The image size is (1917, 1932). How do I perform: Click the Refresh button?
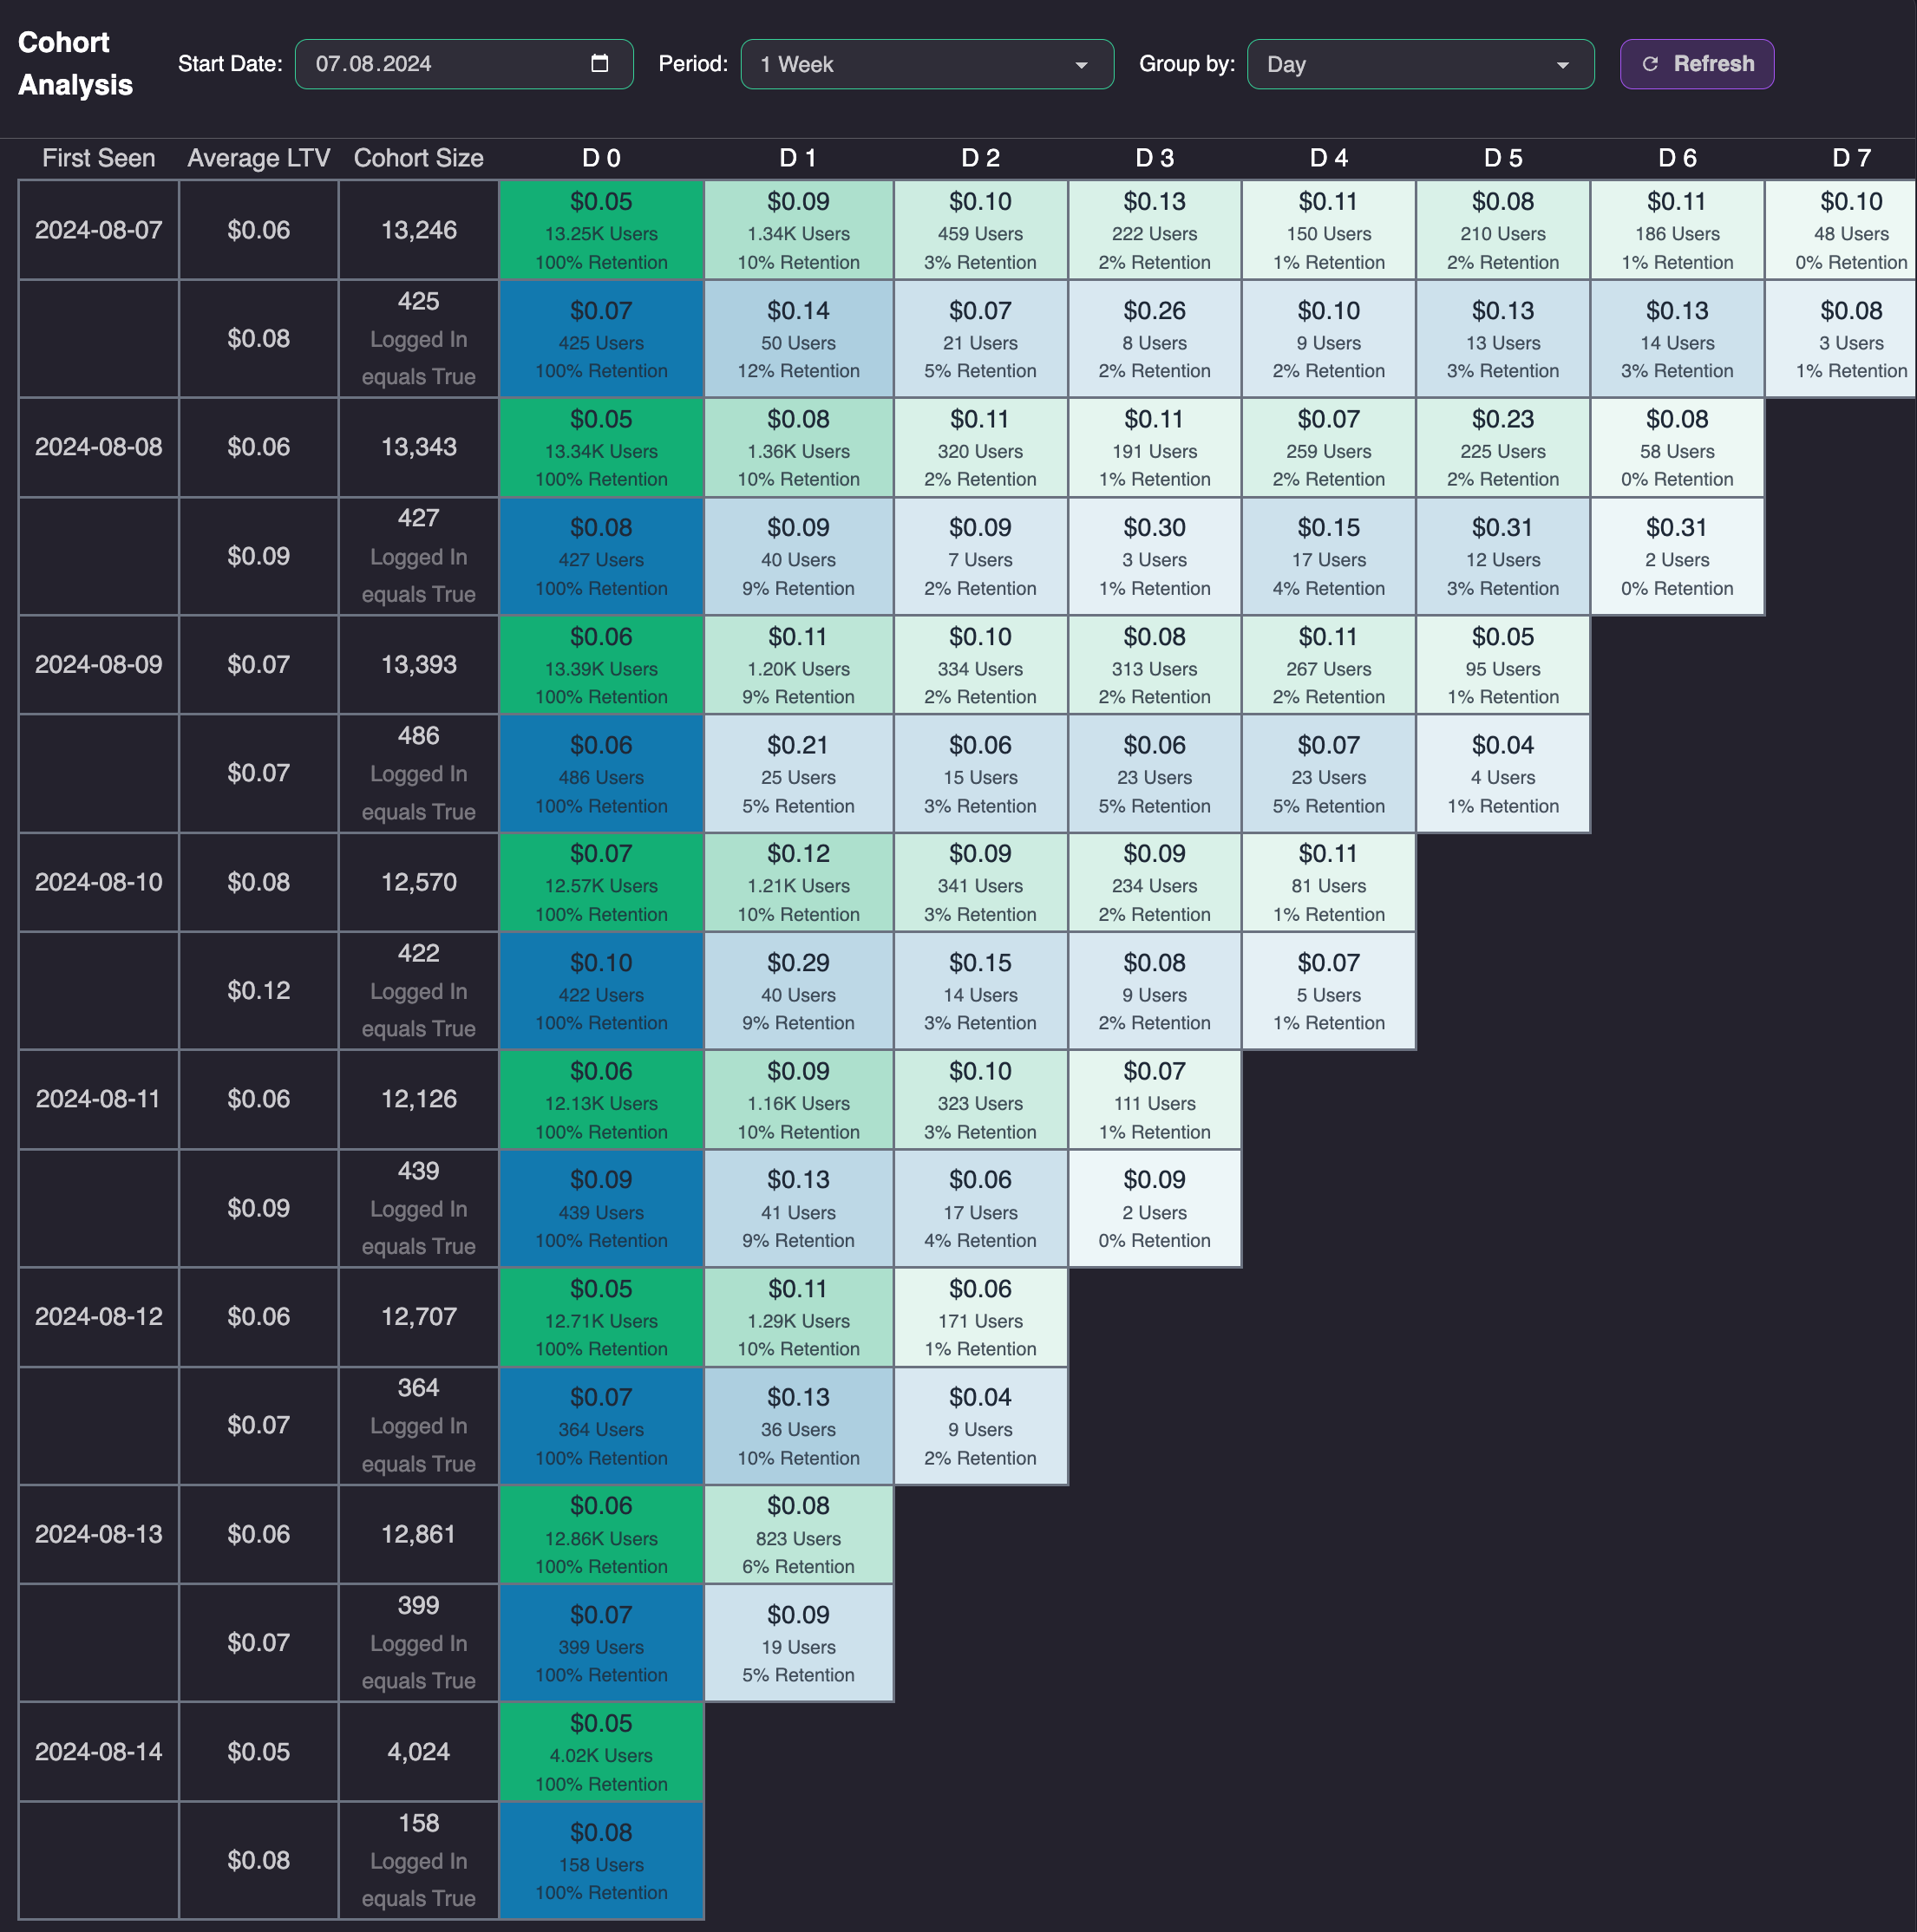[1696, 64]
